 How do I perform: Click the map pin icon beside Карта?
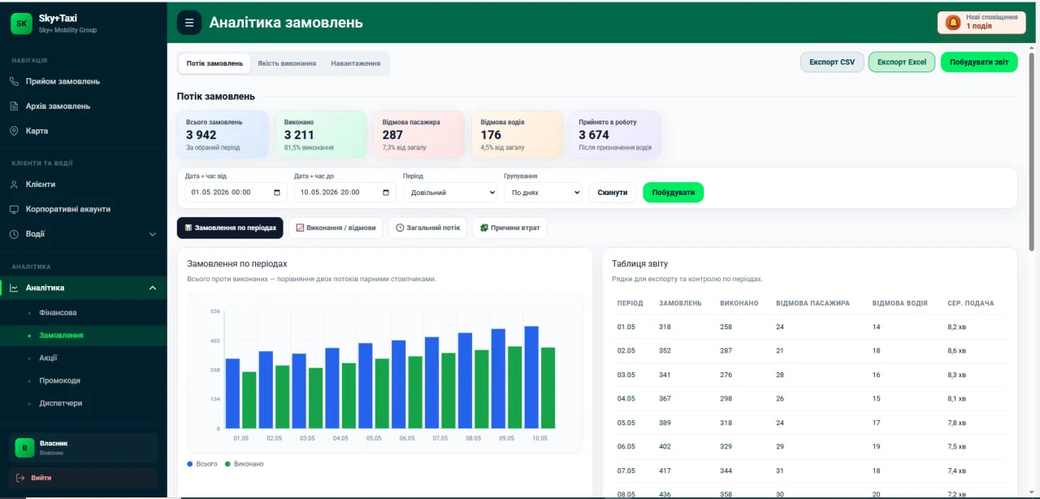point(14,131)
